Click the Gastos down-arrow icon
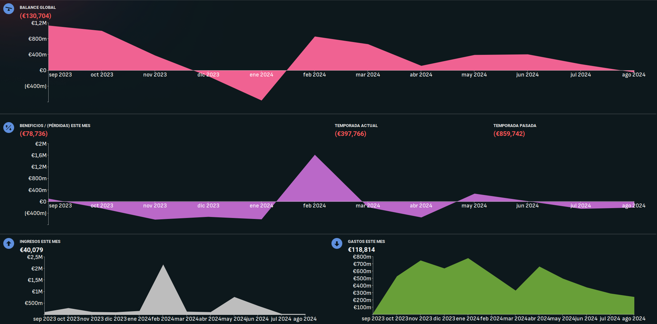657x324 pixels. pos(337,244)
